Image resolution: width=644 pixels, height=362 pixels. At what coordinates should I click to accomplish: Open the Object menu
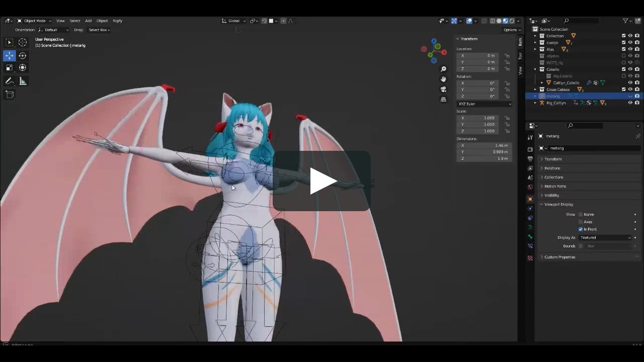click(102, 21)
